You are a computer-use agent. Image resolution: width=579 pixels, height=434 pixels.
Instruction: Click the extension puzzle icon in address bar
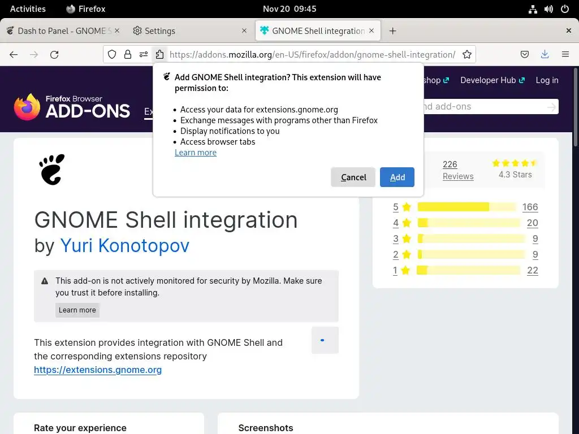159,55
